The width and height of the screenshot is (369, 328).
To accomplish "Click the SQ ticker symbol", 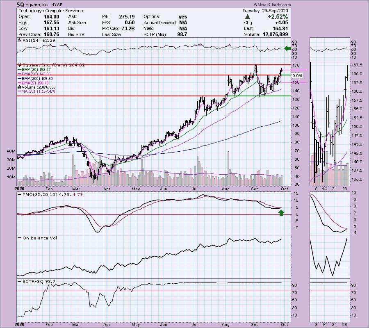I will click(20, 5).
